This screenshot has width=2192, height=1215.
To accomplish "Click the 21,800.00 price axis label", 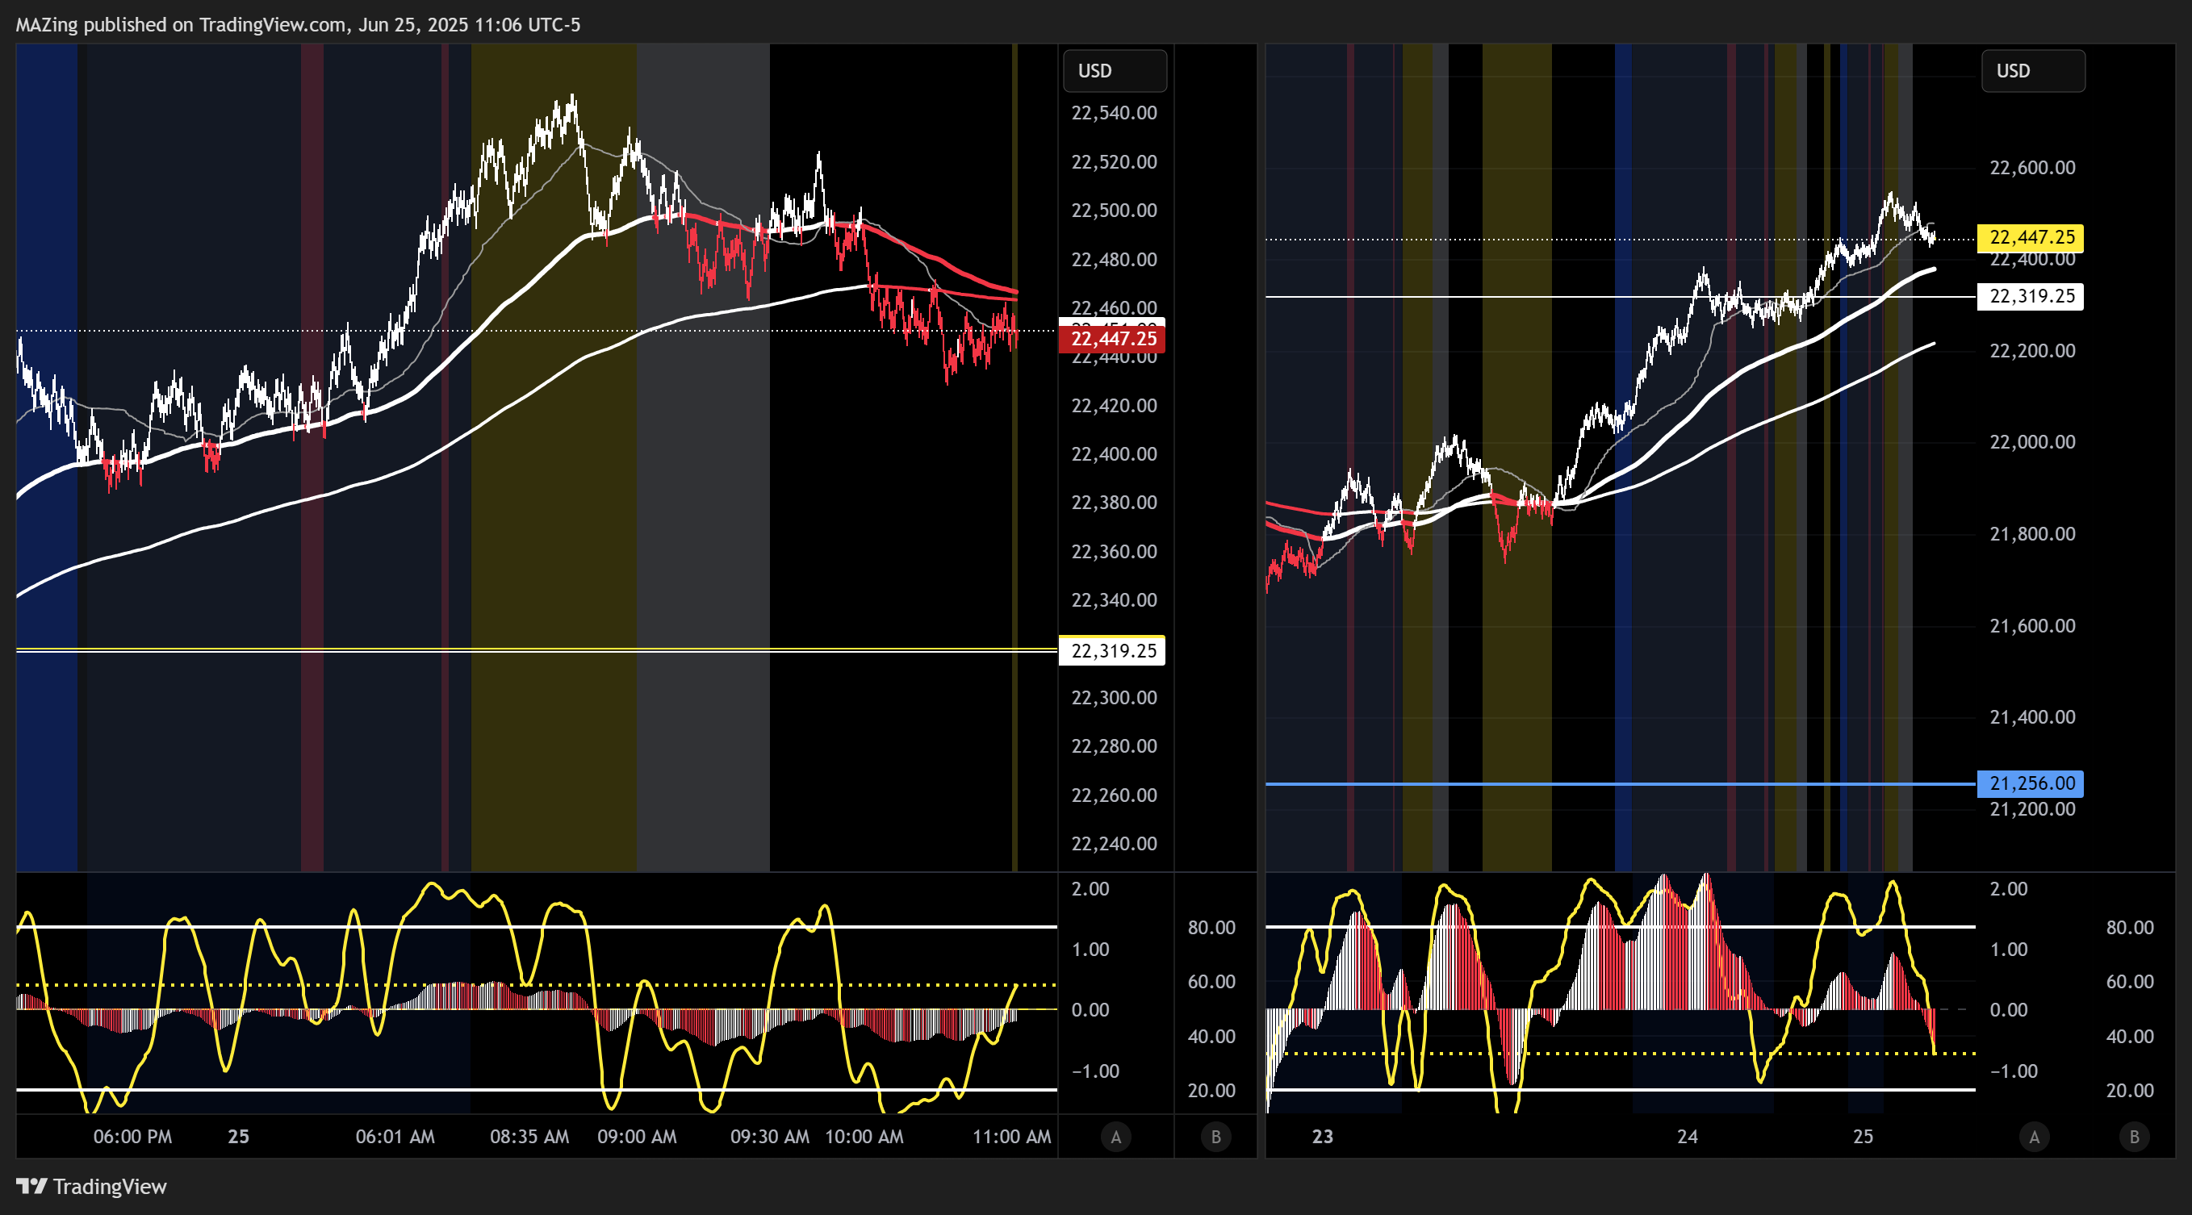I will coord(2032,534).
